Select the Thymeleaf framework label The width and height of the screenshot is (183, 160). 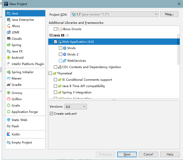[64, 73]
